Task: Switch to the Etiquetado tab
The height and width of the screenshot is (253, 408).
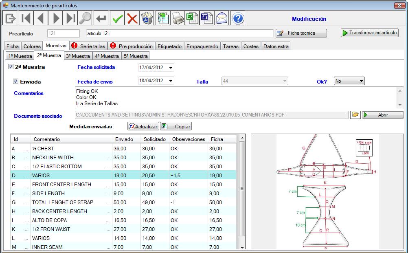Action: point(169,46)
